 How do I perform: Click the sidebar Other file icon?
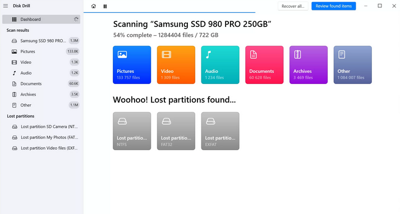pyautogui.click(x=14, y=105)
